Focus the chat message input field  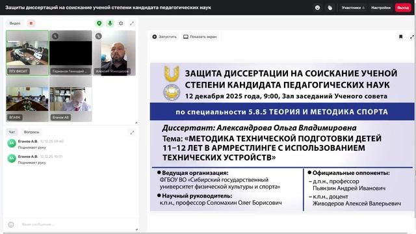[x=77, y=224]
